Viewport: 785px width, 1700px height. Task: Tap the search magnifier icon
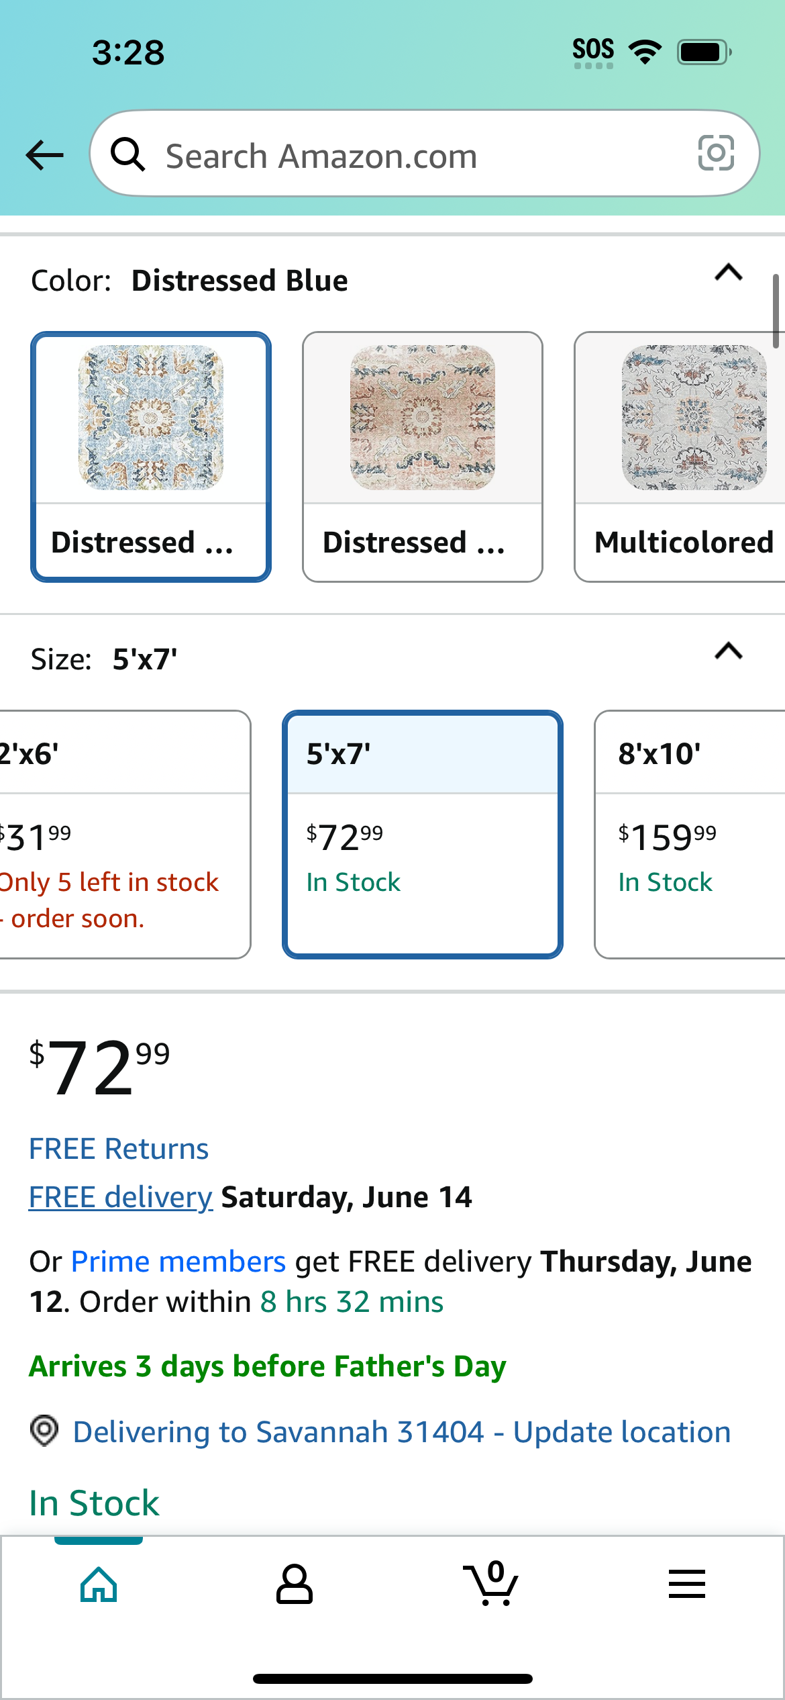point(127,154)
